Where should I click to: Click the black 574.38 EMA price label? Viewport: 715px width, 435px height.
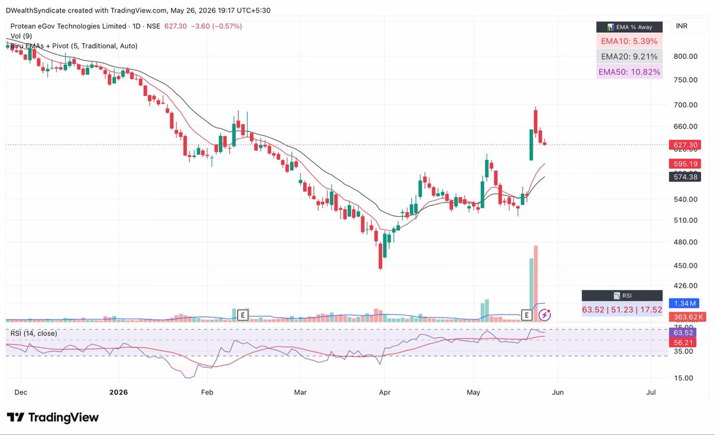tap(683, 177)
